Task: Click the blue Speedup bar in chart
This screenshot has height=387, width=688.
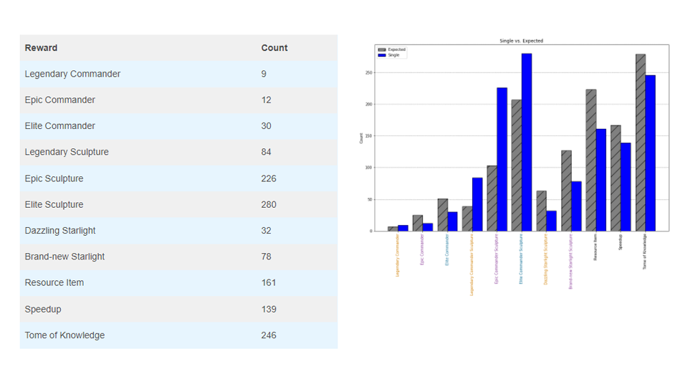Action: click(x=626, y=187)
